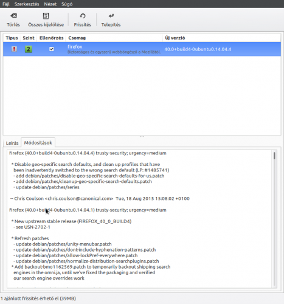
Task: Click the green level 2 badge
Action: click(x=29, y=49)
